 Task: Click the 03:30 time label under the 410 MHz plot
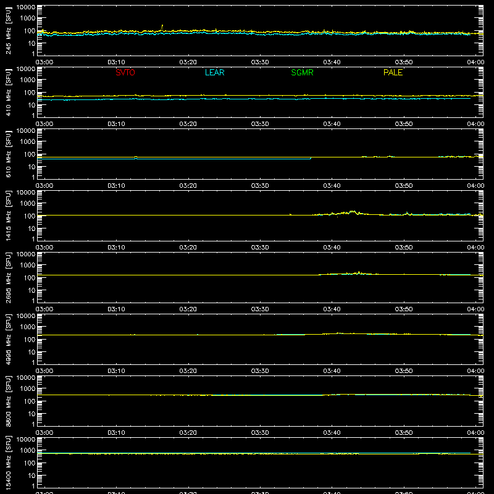click(260, 124)
